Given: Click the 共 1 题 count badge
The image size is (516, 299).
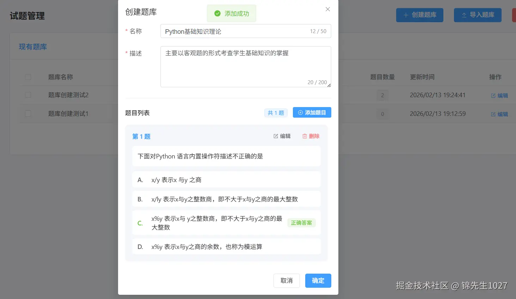Looking at the screenshot, I should click(276, 112).
